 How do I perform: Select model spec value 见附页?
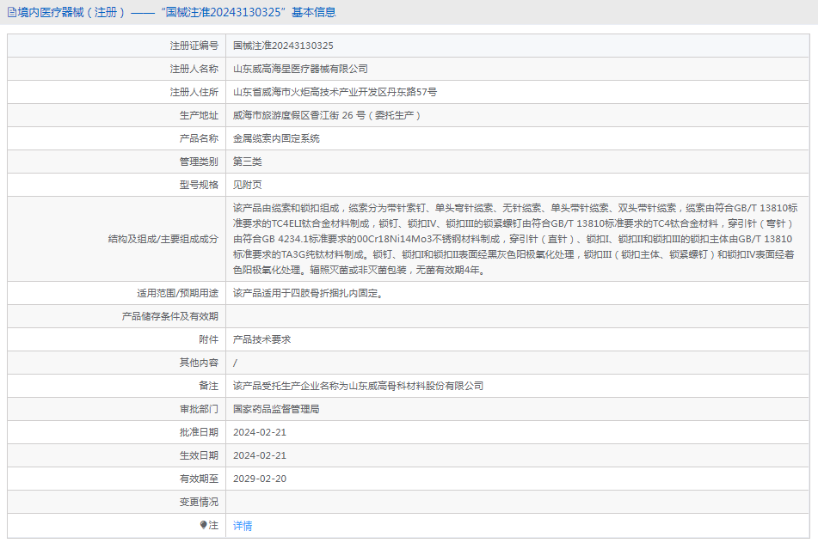[x=247, y=185]
